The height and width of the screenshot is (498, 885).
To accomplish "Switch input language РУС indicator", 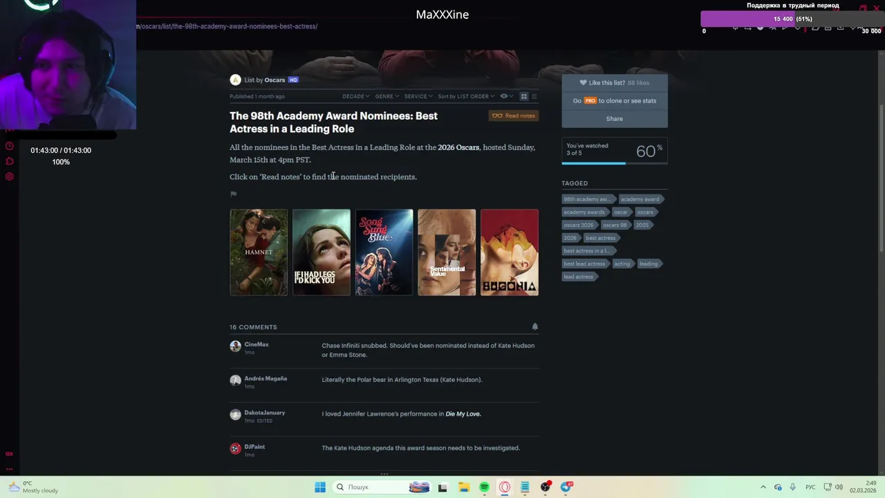I will (810, 487).
